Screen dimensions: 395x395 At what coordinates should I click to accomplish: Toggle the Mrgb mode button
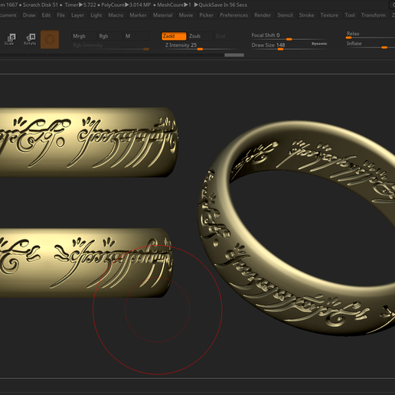click(83, 36)
